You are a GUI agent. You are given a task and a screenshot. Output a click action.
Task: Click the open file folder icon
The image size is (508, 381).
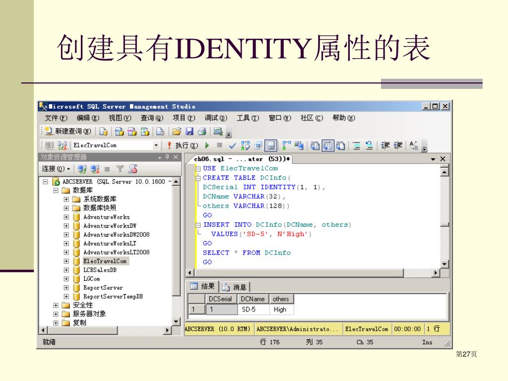pyautogui.click(x=177, y=131)
